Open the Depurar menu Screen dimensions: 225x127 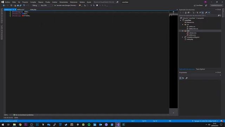(41, 2)
